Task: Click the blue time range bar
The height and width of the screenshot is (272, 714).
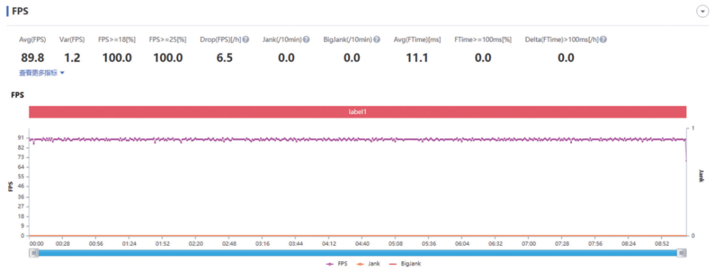Action: tap(358, 253)
